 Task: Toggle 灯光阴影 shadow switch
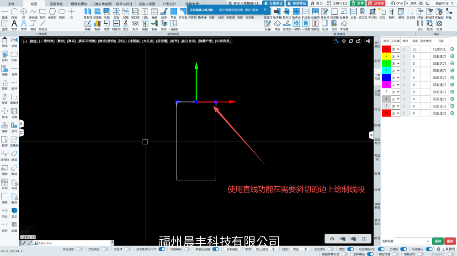[105, 249]
